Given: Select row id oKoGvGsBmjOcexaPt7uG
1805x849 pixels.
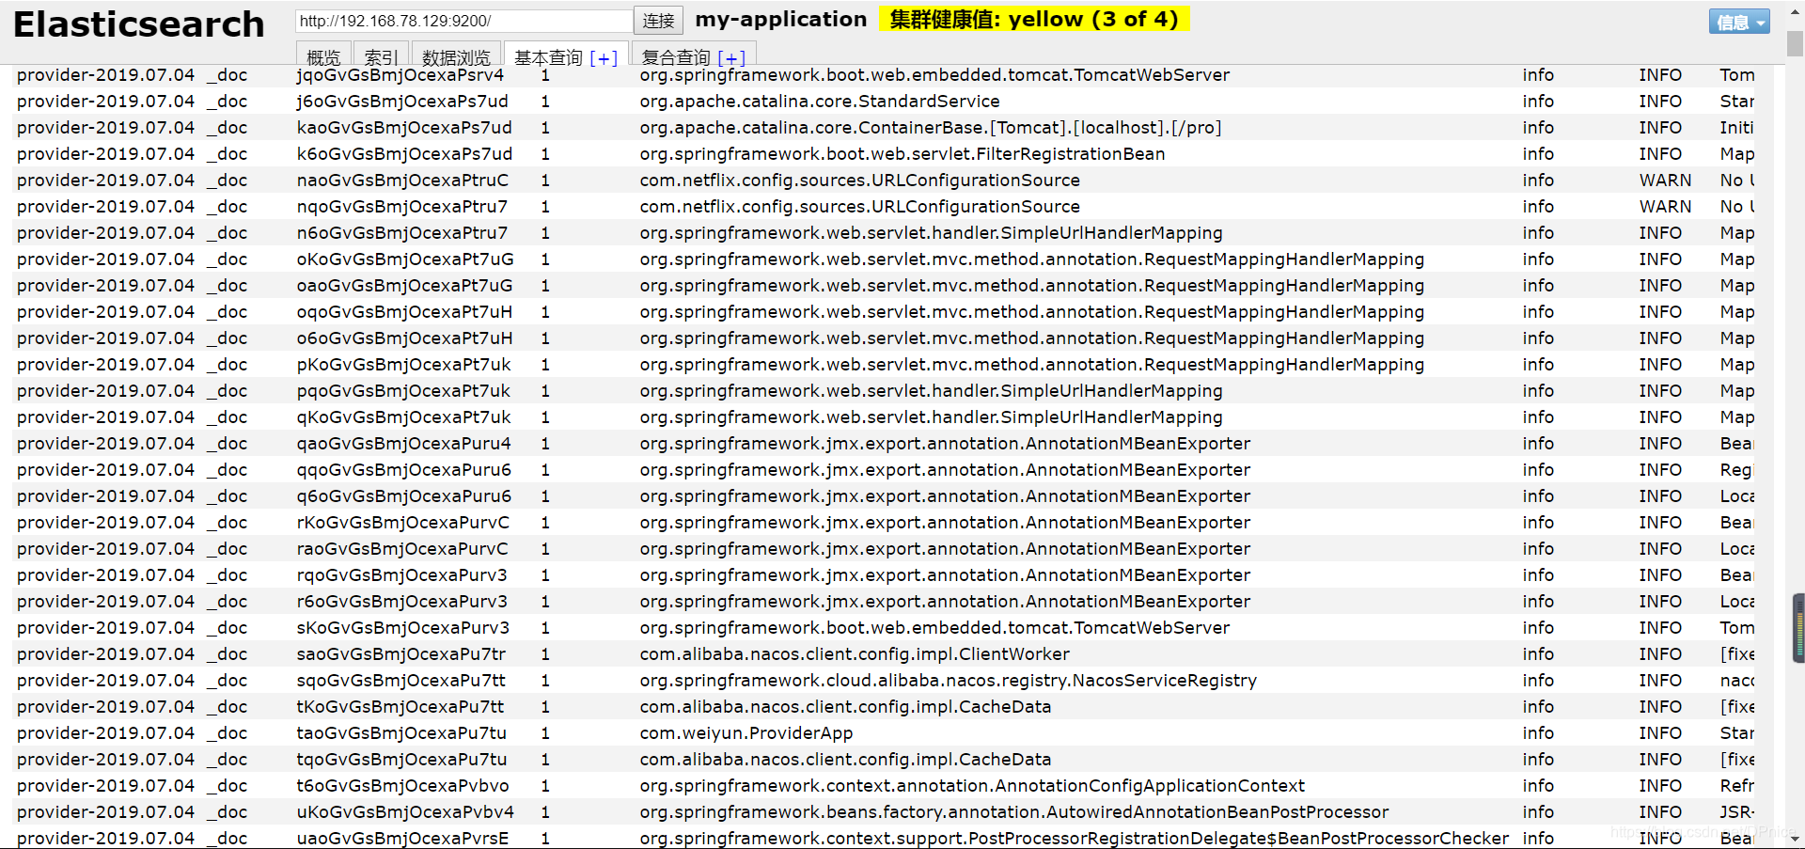Looking at the screenshot, I should point(405,259).
